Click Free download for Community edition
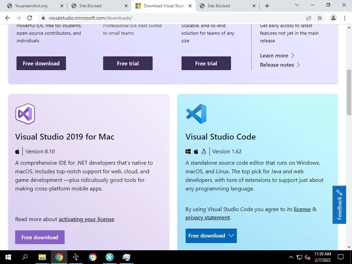Image resolution: width=352 pixels, height=264 pixels. tap(41, 63)
